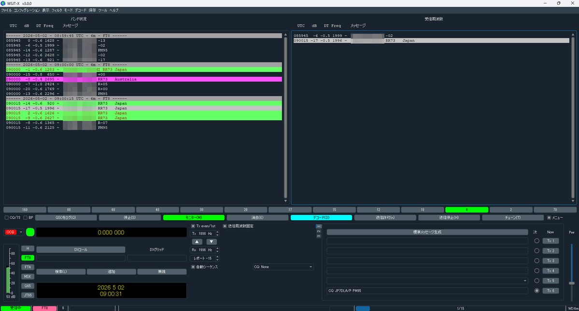The height and width of the screenshot is (311, 579).
Task: Click the 送信許可(n) button
Action: [385, 217]
